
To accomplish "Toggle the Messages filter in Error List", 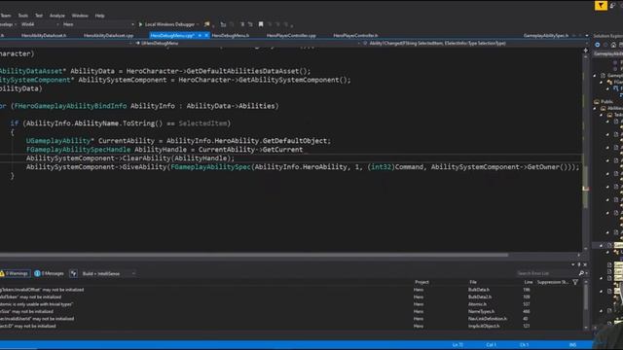I will 49,273.
